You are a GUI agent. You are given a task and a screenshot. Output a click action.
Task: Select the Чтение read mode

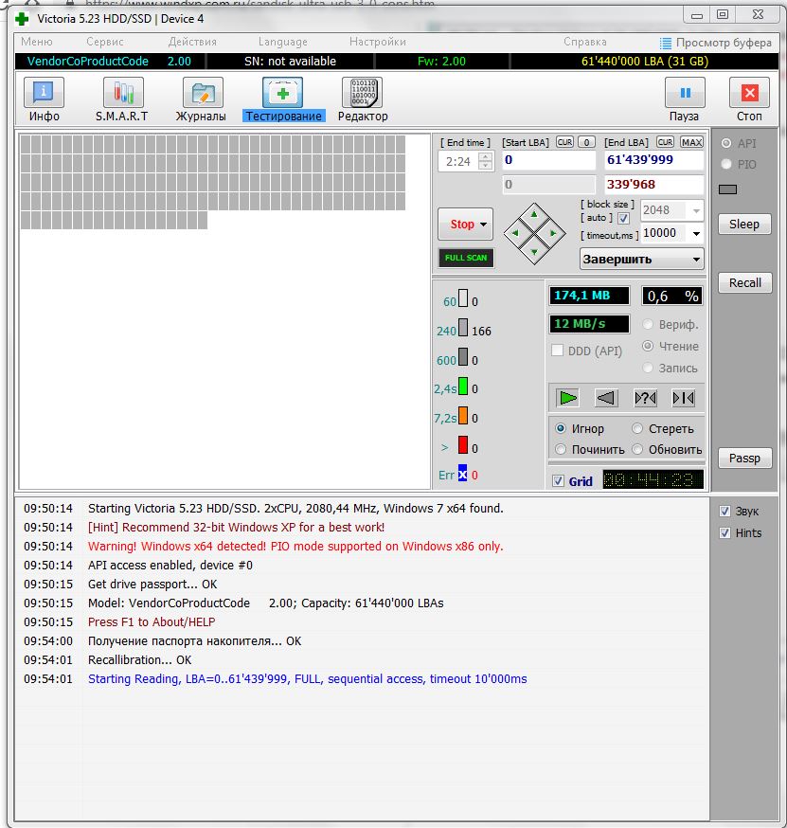648,346
